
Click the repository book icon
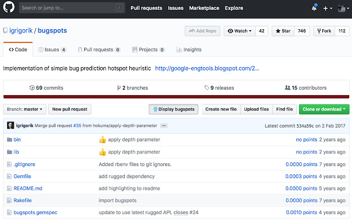5,31
